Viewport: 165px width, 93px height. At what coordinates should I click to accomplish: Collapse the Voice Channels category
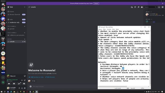pos(12,33)
